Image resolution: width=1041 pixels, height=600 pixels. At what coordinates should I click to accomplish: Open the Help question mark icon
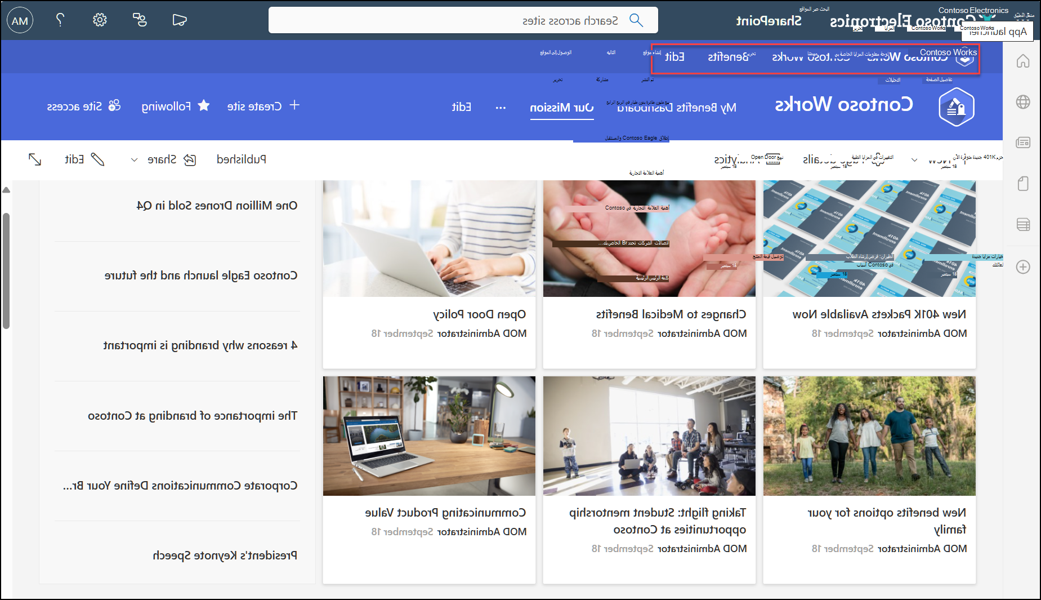60,20
